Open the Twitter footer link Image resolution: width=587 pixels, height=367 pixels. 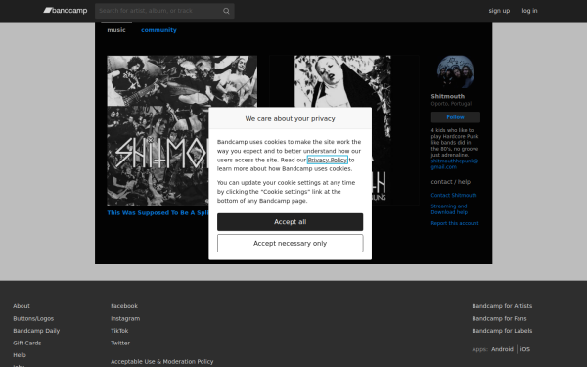coord(120,344)
